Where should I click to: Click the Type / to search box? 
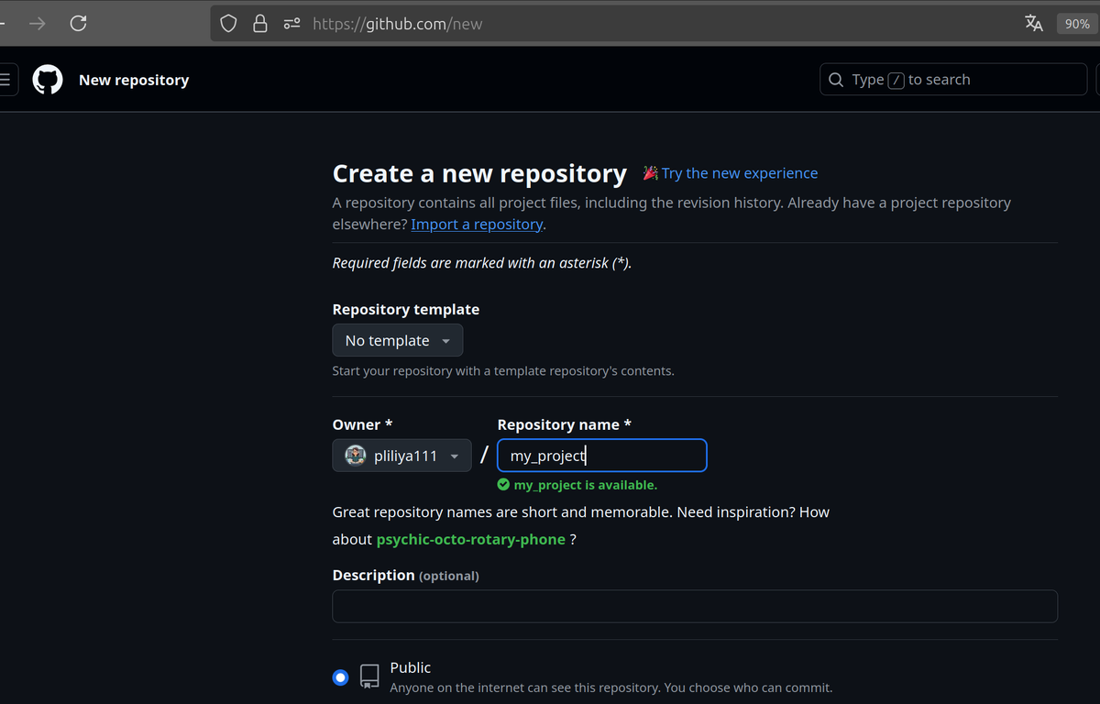click(x=953, y=80)
